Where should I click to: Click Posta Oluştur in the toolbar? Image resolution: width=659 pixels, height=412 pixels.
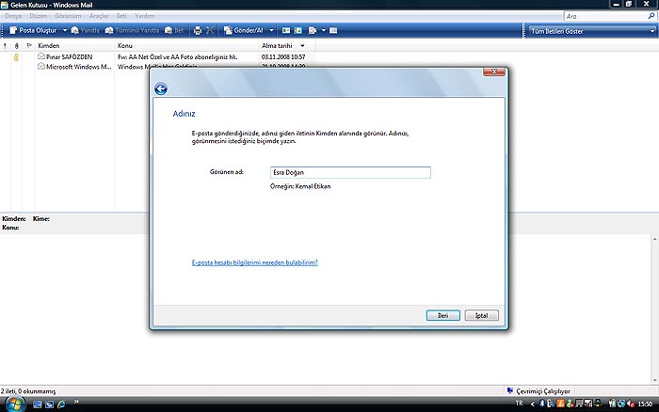33,30
